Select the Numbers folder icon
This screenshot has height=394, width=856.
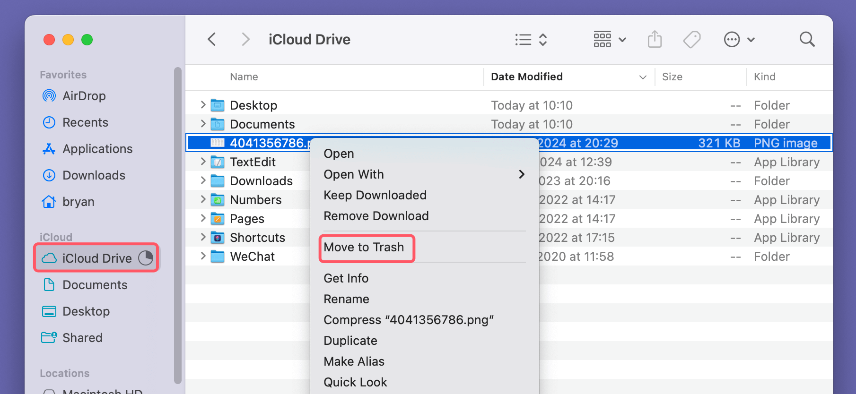coord(218,199)
